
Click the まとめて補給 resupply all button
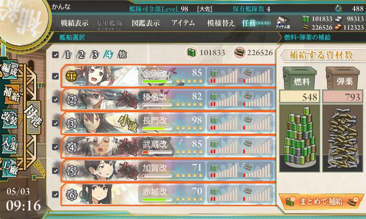pos(321,201)
